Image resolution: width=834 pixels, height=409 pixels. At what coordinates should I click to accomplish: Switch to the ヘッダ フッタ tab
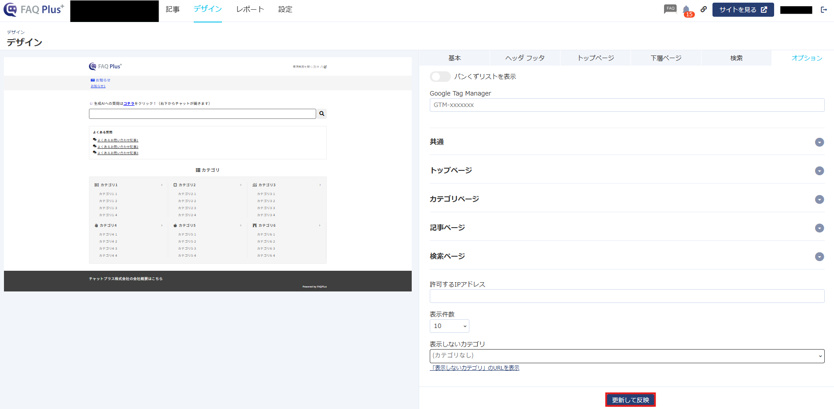pos(525,58)
